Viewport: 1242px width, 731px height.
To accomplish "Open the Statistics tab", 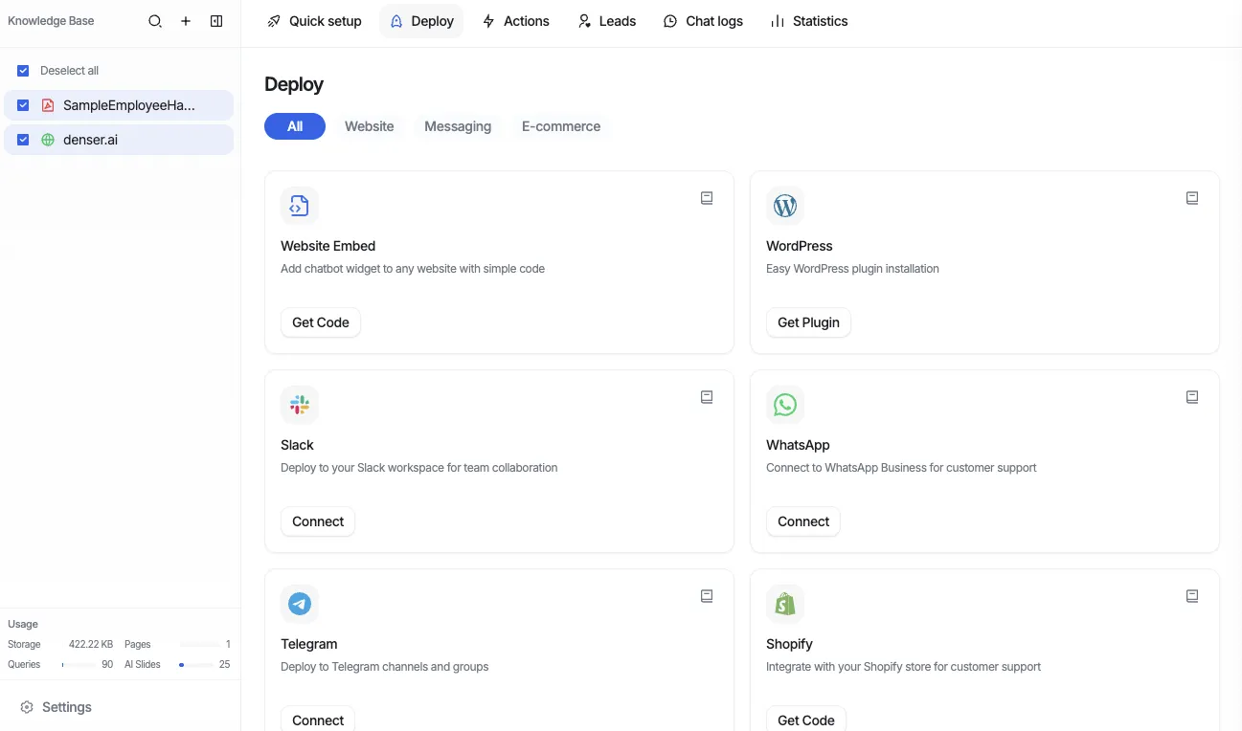I will (x=808, y=20).
